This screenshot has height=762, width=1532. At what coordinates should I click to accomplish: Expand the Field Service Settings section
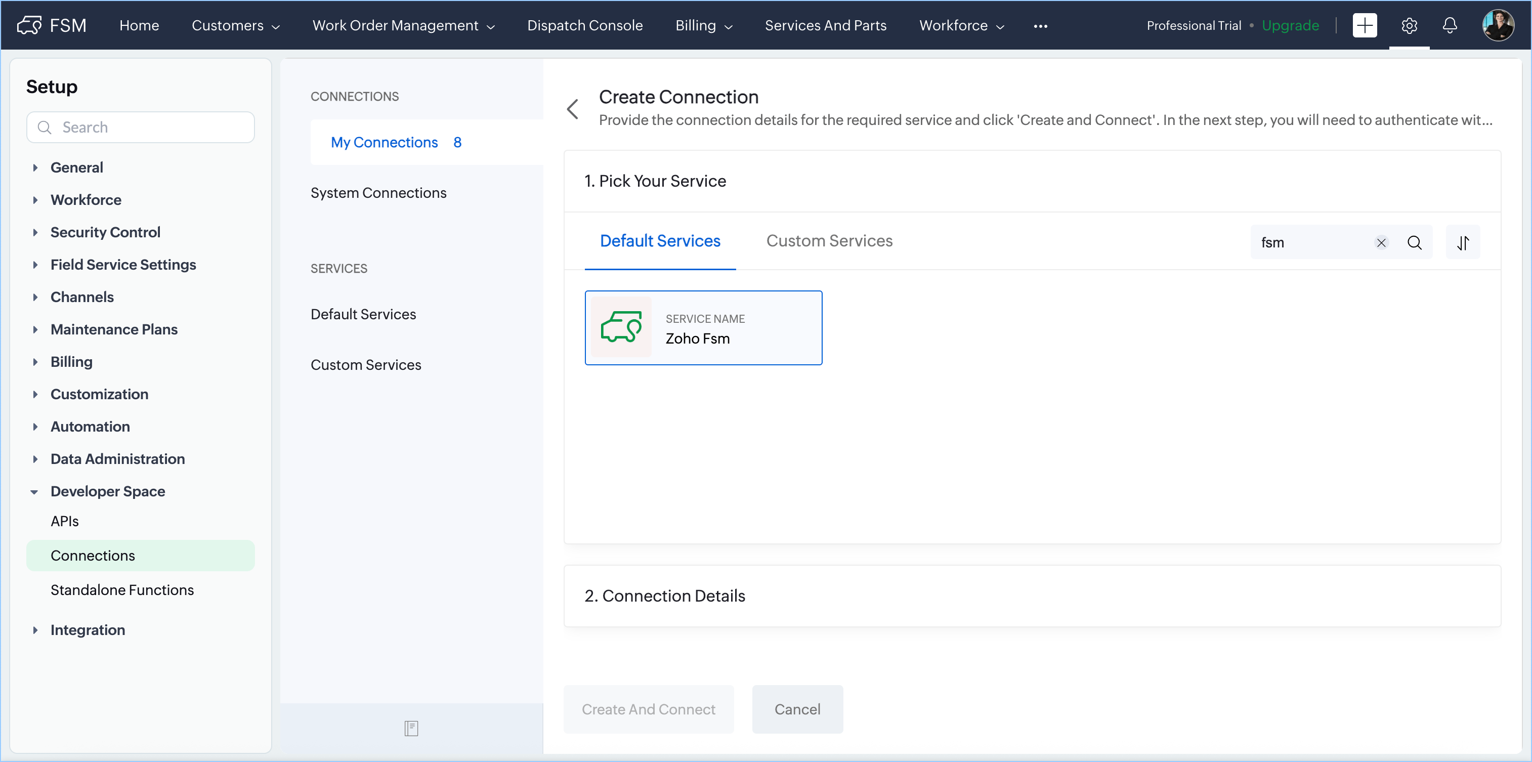(x=123, y=265)
